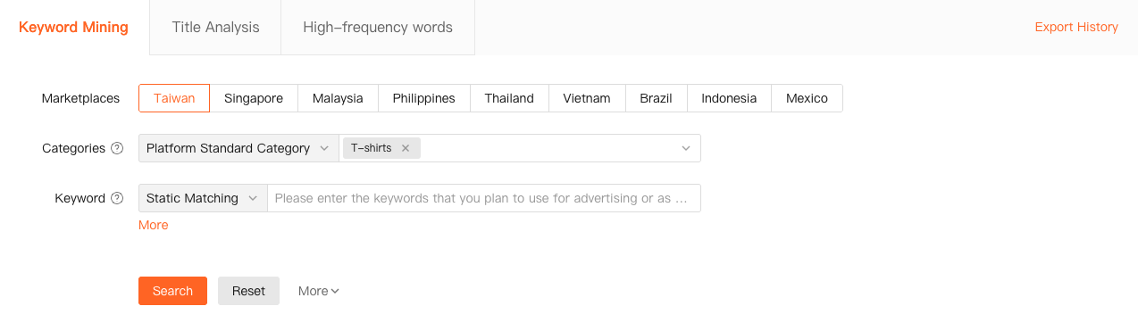Choose the Philippines marketplace

pyautogui.click(x=424, y=98)
